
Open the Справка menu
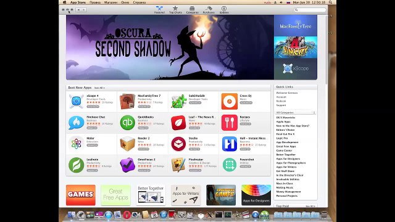(x=139, y=2)
